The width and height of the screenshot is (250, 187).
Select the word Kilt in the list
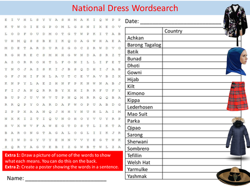point(131,86)
